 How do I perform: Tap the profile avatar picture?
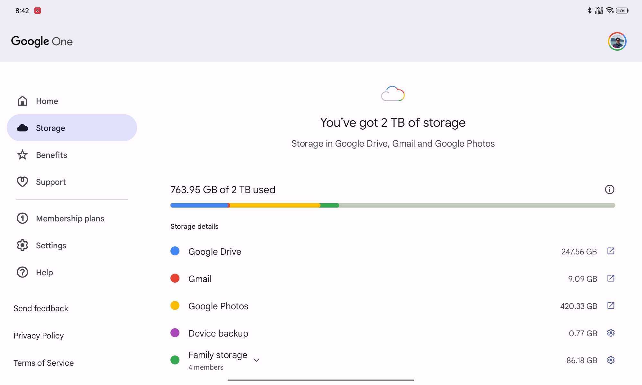617,41
